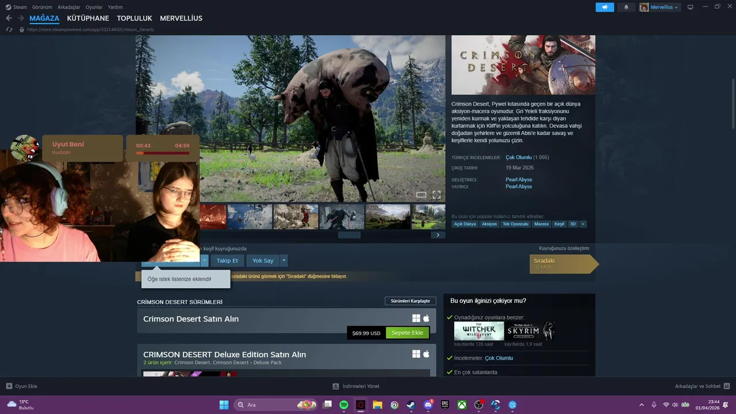The height and width of the screenshot is (414, 736).
Task: Open Windows Start menu
Action: 224,405
